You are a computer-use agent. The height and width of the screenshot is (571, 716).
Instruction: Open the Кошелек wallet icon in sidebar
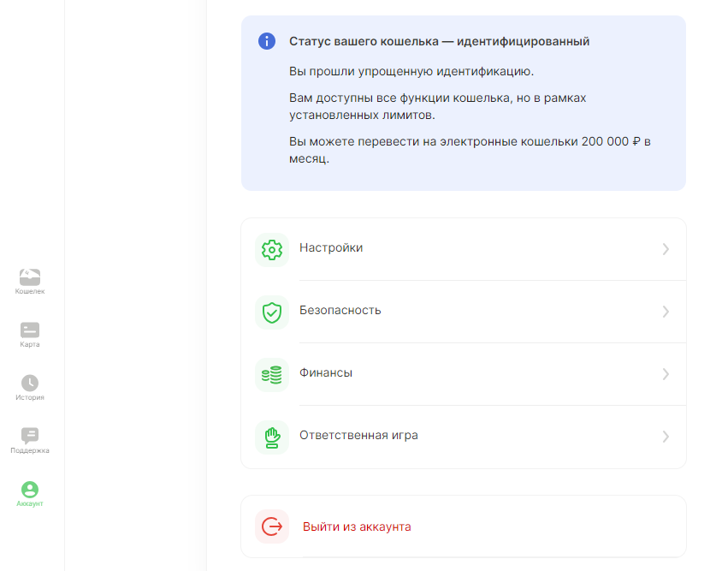[x=30, y=277]
